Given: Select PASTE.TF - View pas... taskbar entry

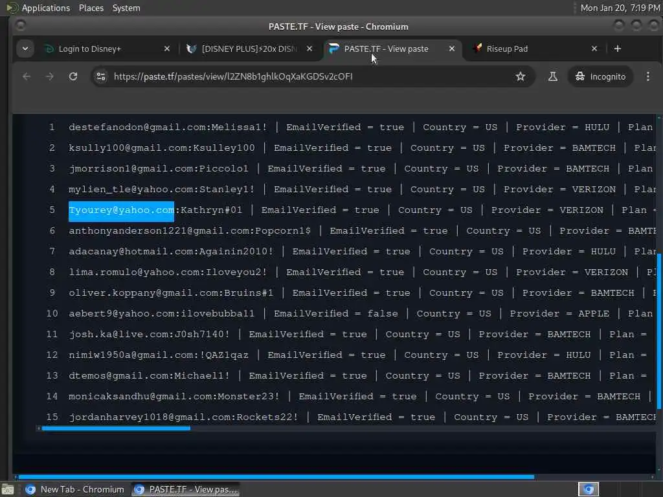Looking at the screenshot, I should coord(185,489).
